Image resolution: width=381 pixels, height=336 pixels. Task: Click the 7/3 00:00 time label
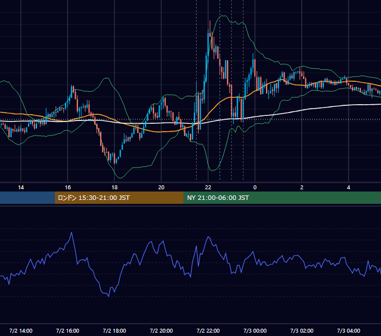255,330
